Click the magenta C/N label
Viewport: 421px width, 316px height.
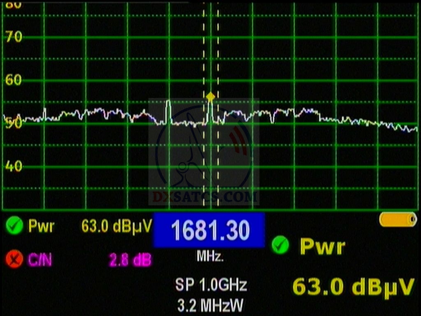pos(40,260)
